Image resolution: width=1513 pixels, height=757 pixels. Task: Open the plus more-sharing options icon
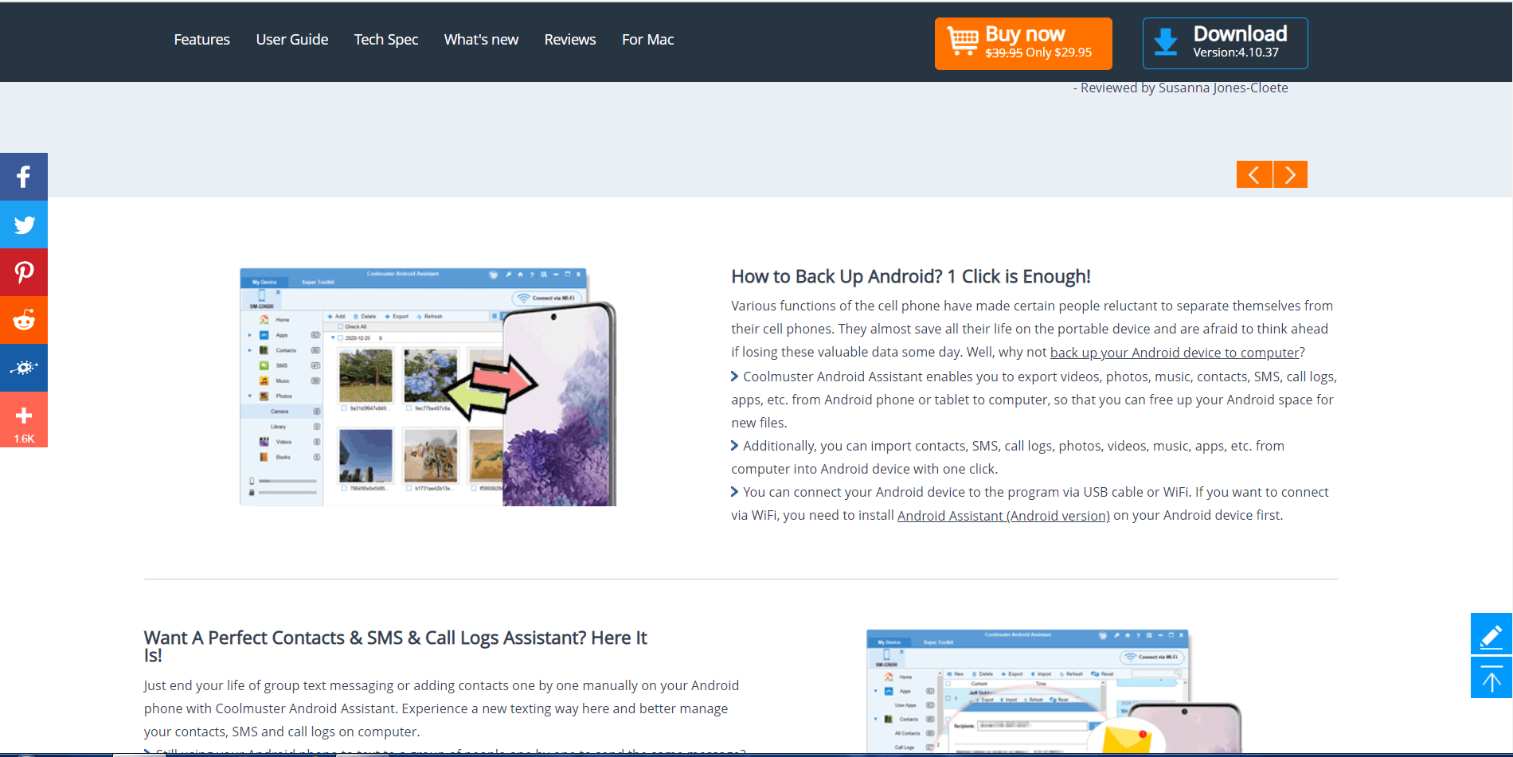(x=24, y=419)
